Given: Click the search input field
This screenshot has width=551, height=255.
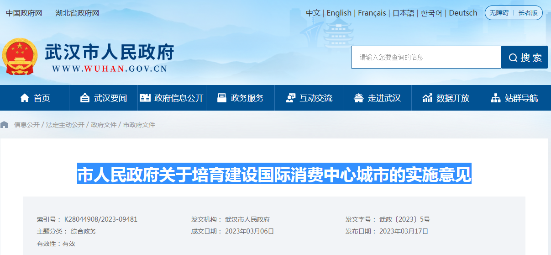Looking at the screenshot, I should (426, 57).
